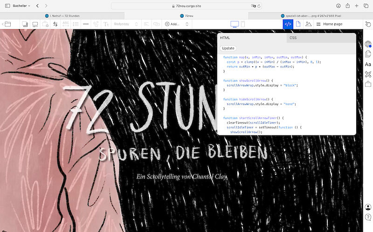Click the hand pointer preview icon

[368, 24]
